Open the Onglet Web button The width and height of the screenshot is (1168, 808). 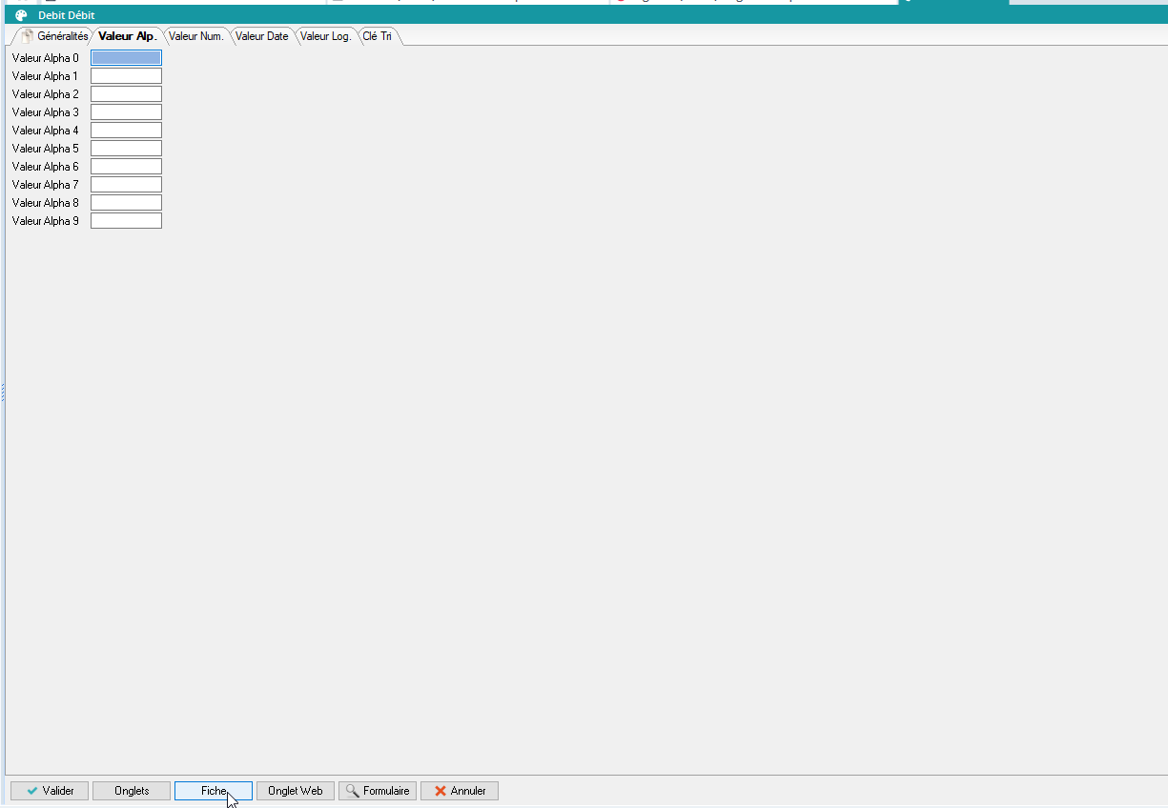(x=296, y=791)
